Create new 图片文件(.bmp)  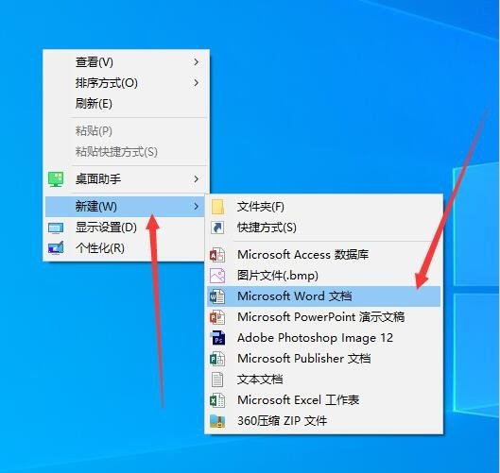(323, 276)
